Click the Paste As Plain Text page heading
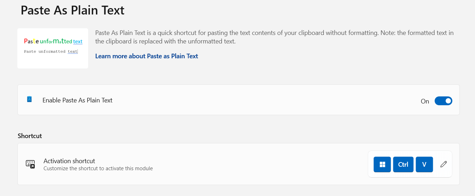The width and height of the screenshot is (475, 196). (73, 10)
